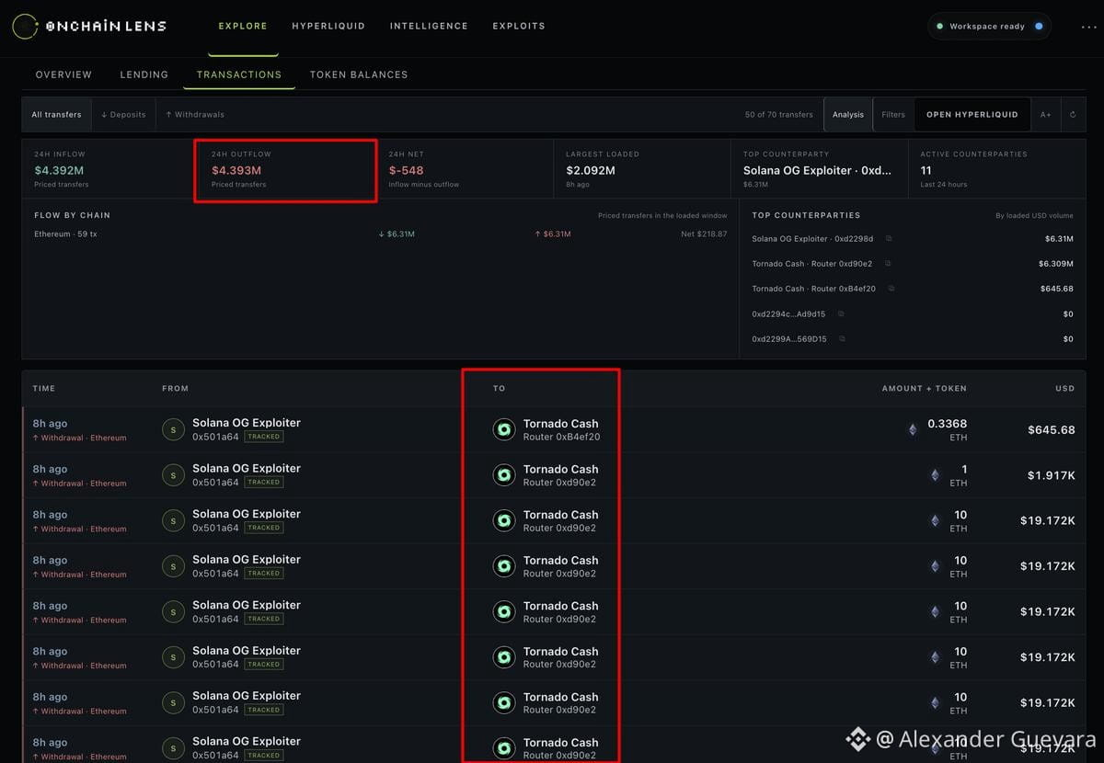Screen dimensions: 1104x763
Task: Copy the 0xd2294c...Ad9d15 address
Action: [x=841, y=313]
